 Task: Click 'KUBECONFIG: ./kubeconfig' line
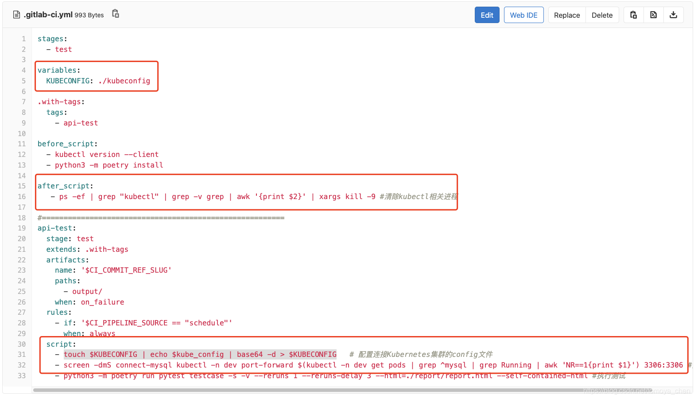click(98, 81)
